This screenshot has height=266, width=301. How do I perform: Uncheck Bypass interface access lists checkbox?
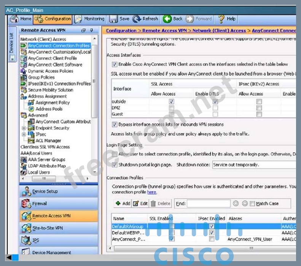coord(115,124)
